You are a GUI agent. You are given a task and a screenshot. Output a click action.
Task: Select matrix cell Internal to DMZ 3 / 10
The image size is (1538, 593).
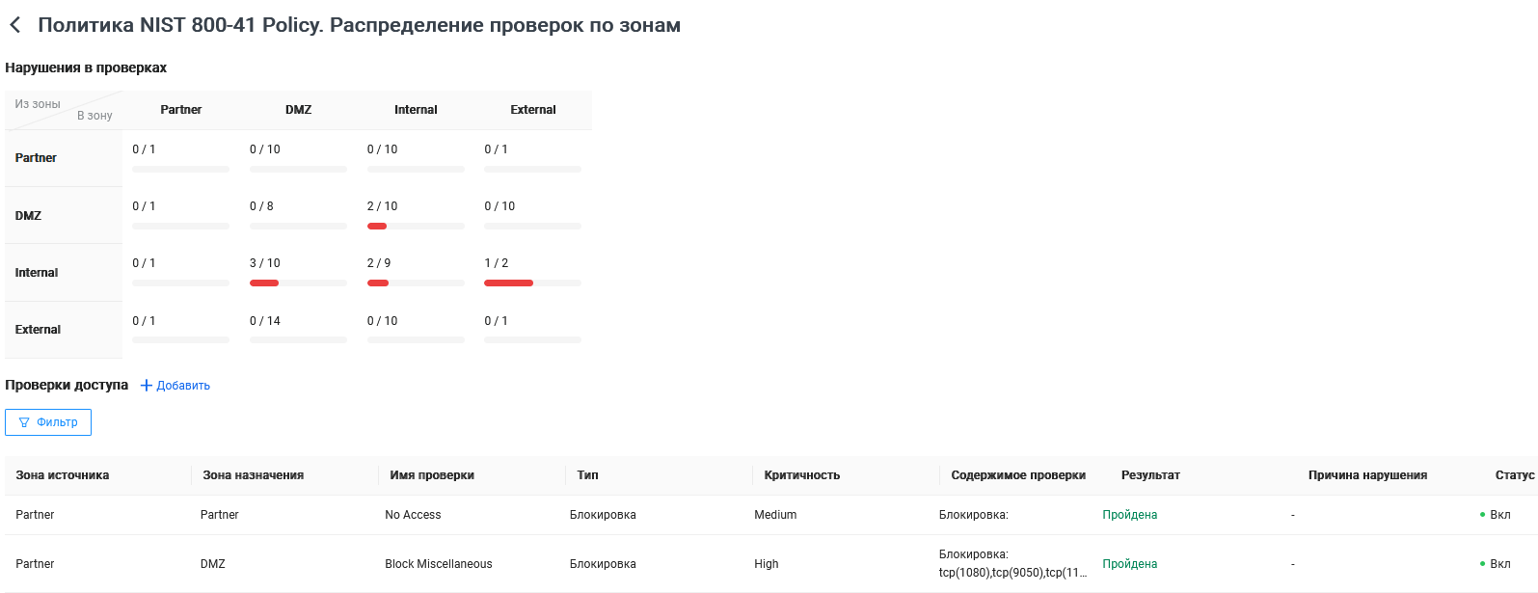tap(298, 272)
